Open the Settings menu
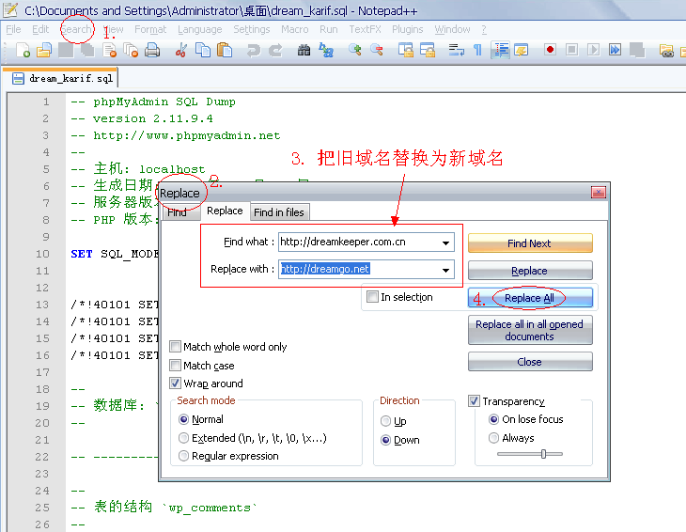Viewport: 686px width, 532px height. (252, 29)
